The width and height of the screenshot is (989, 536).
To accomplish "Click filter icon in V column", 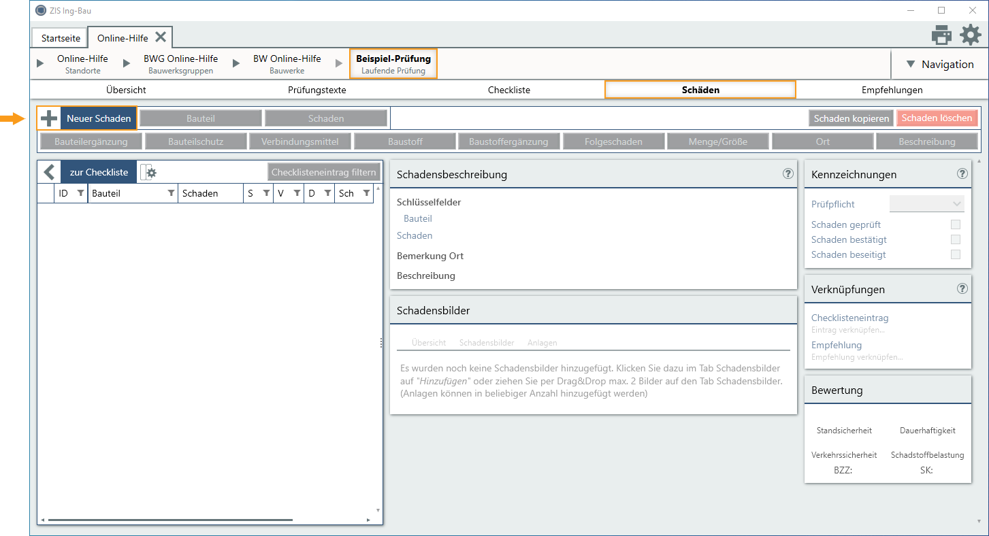I will (x=297, y=193).
